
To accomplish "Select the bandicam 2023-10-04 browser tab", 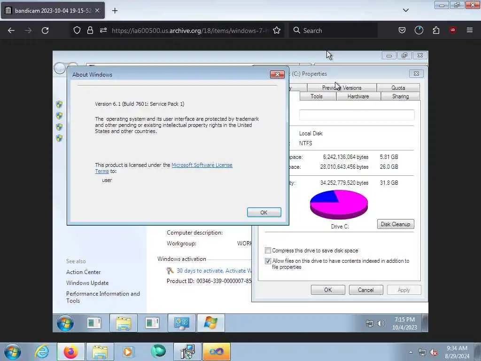I will (53, 10).
